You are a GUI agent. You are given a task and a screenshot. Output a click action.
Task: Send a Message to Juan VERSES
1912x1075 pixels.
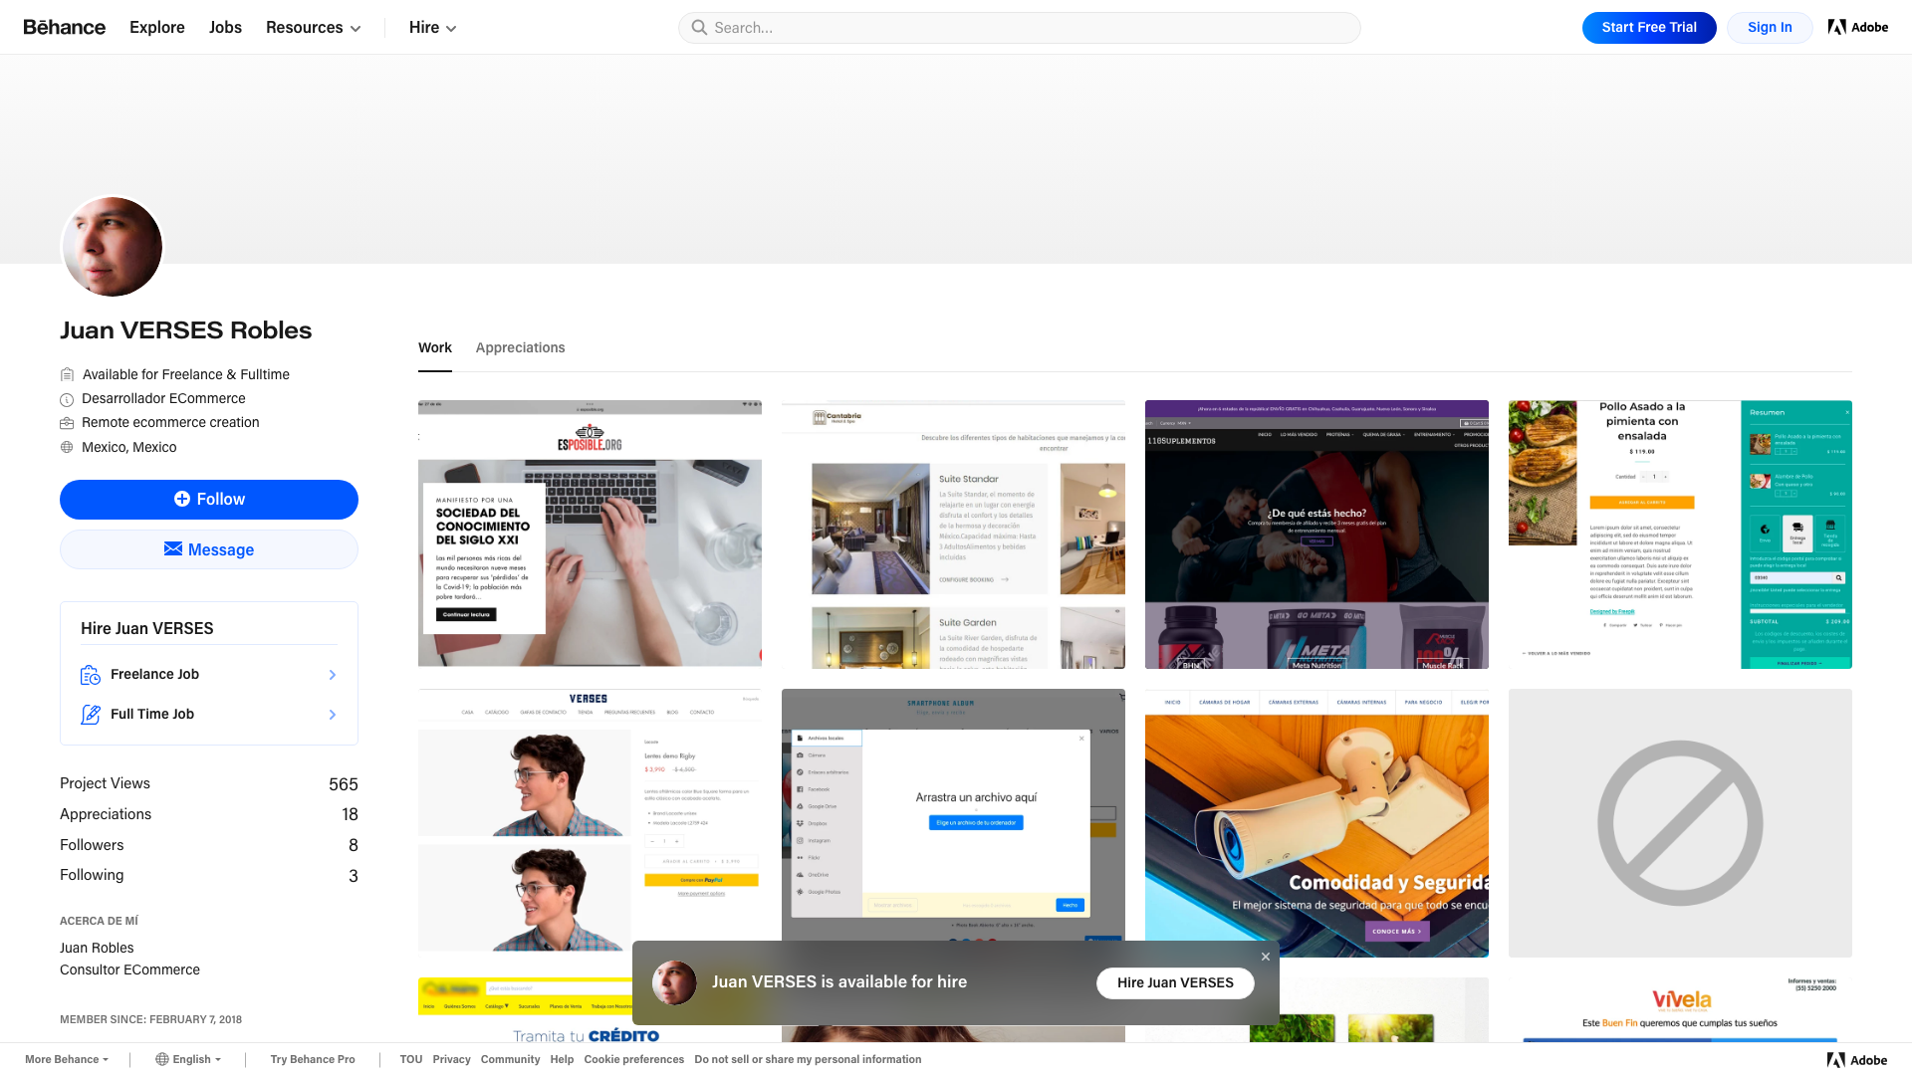(x=209, y=549)
